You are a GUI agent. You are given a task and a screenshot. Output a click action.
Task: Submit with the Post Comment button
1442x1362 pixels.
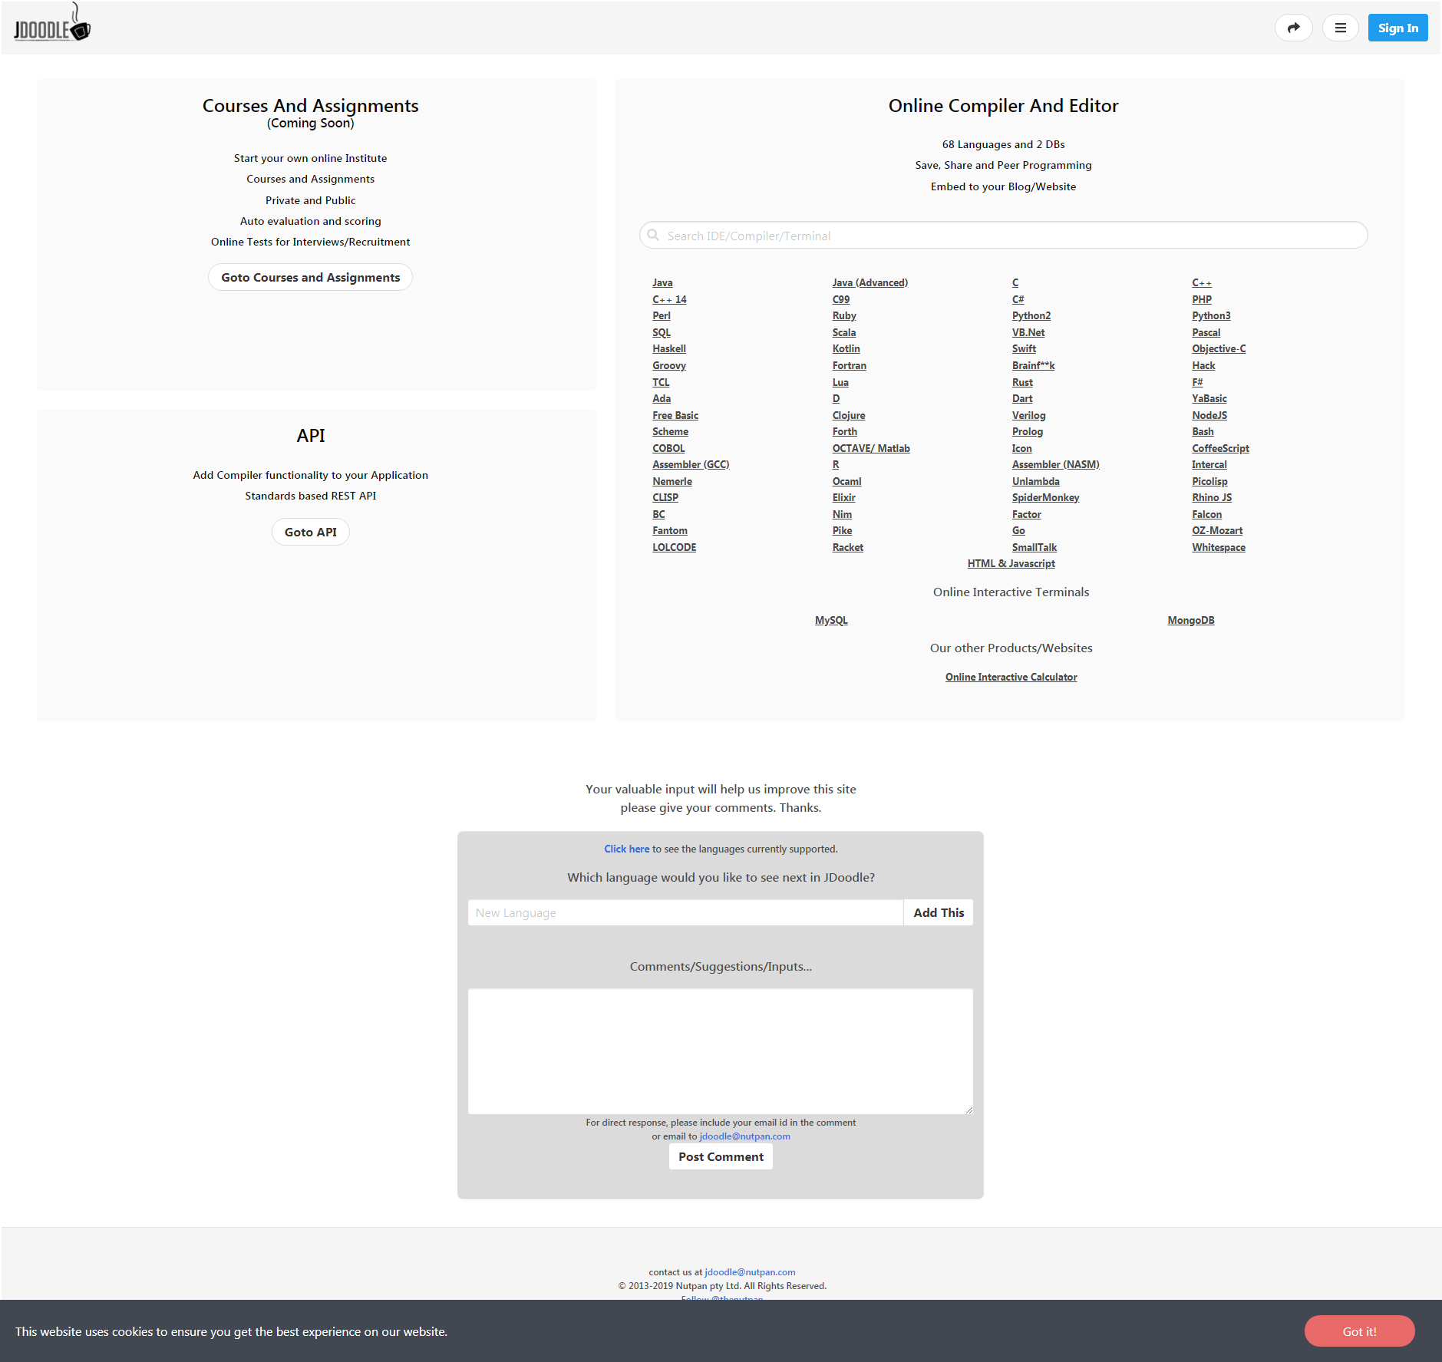pyautogui.click(x=720, y=1156)
